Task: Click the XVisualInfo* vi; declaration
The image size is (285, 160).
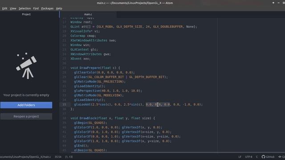Action: tap(85, 31)
